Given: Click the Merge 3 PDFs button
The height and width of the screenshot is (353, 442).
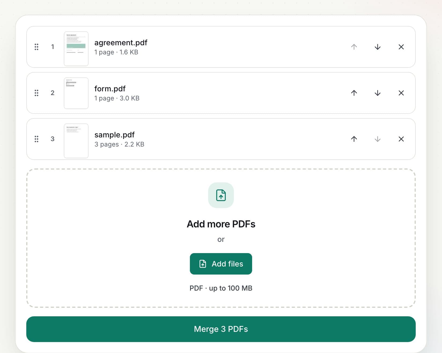Looking at the screenshot, I should (x=221, y=329).
